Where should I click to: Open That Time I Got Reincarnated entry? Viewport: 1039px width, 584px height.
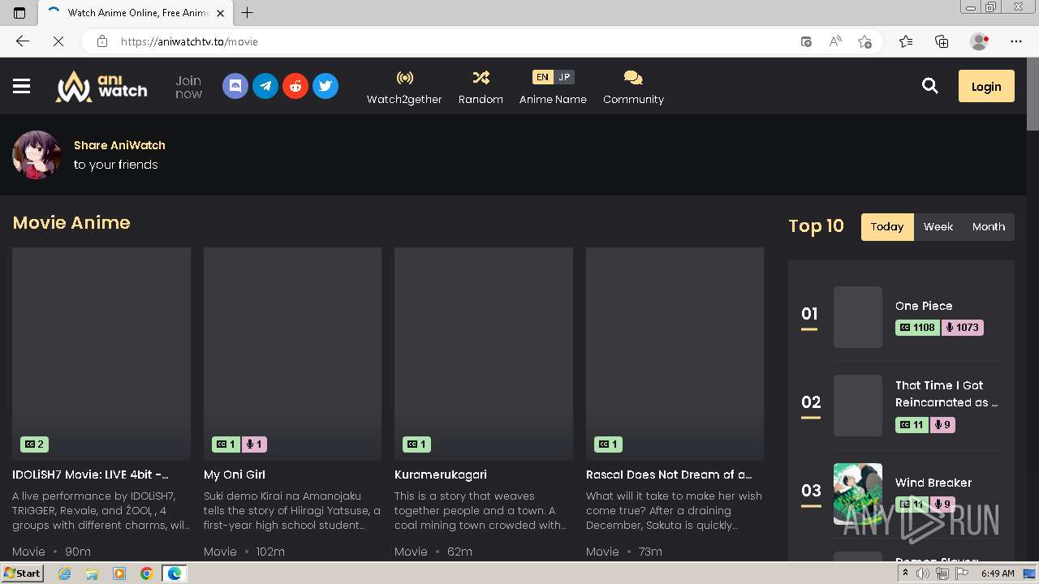coord(946,393)
